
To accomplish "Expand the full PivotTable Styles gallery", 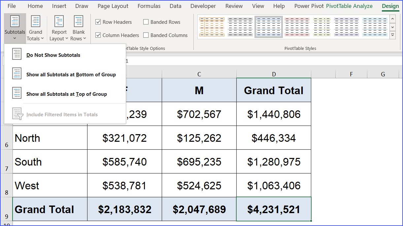I will [392, 34].
